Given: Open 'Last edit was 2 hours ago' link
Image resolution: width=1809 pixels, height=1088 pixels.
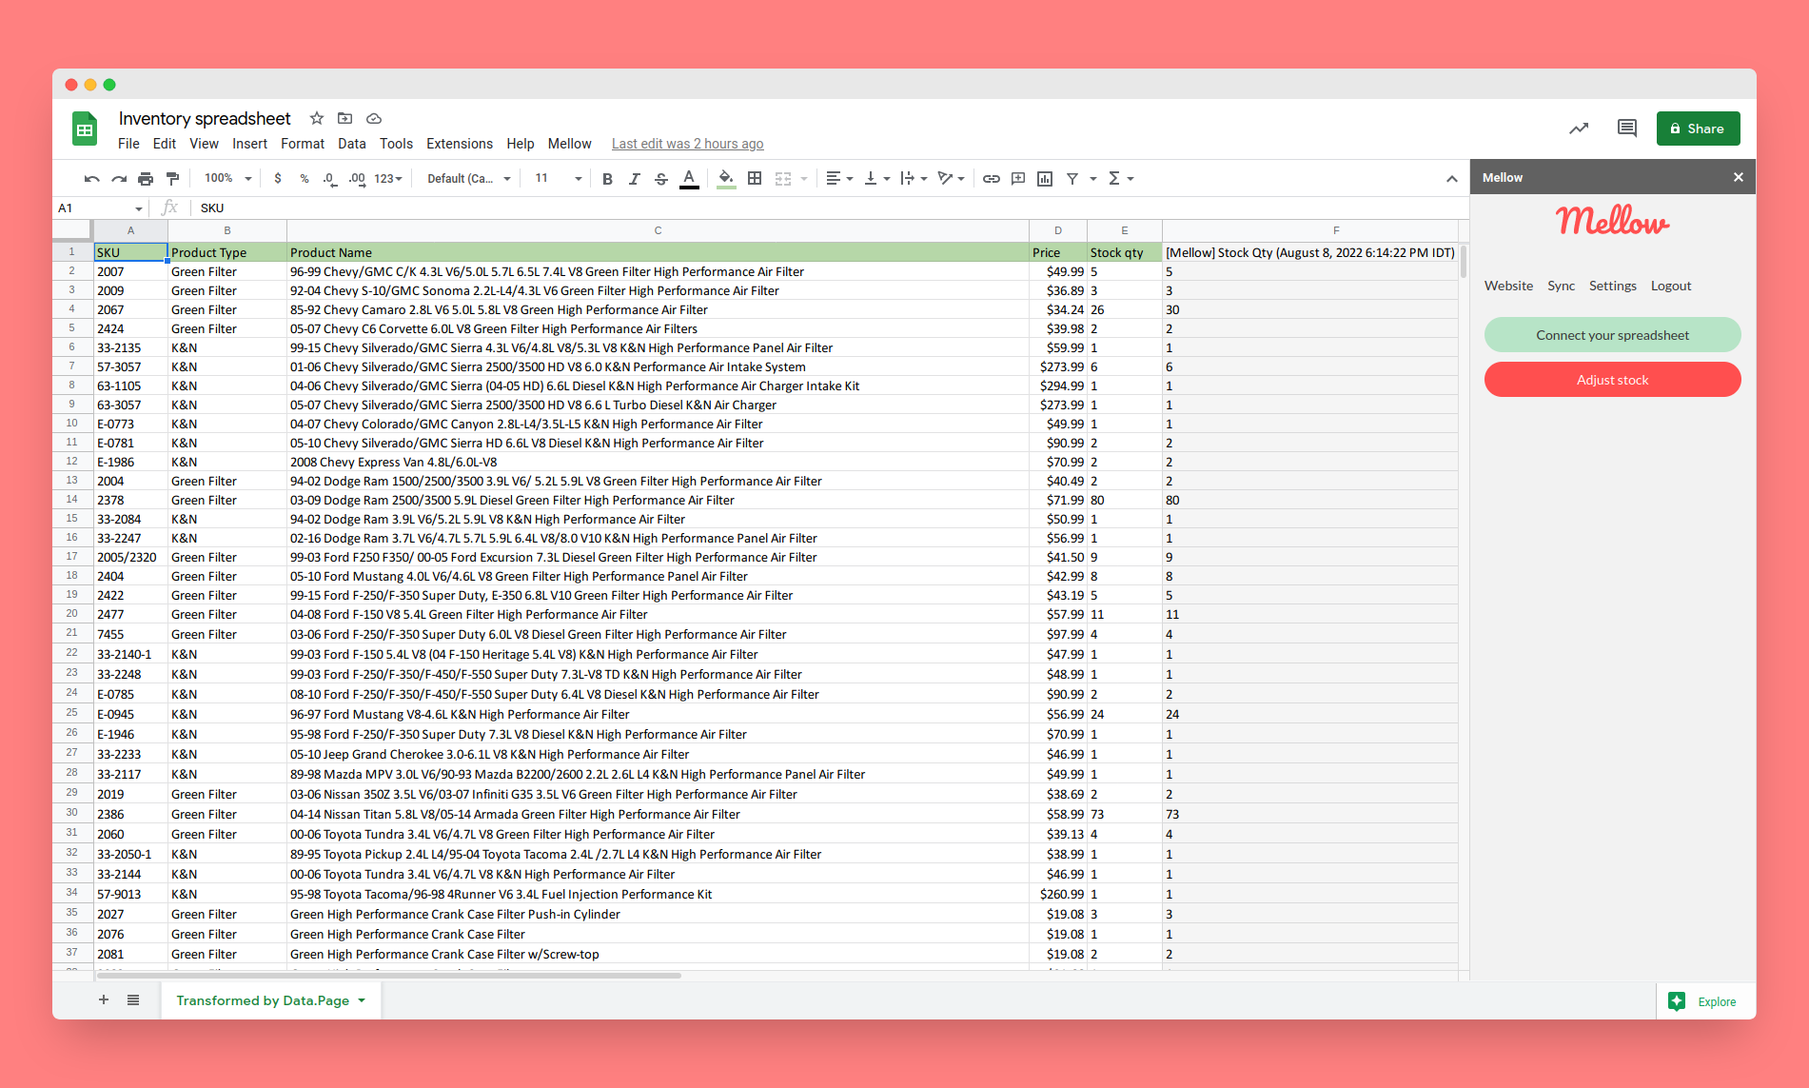Looking at the screenshot, I should pos(688,144).
